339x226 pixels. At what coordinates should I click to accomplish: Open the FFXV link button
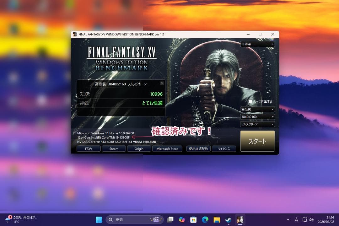(x=89, y=149)
